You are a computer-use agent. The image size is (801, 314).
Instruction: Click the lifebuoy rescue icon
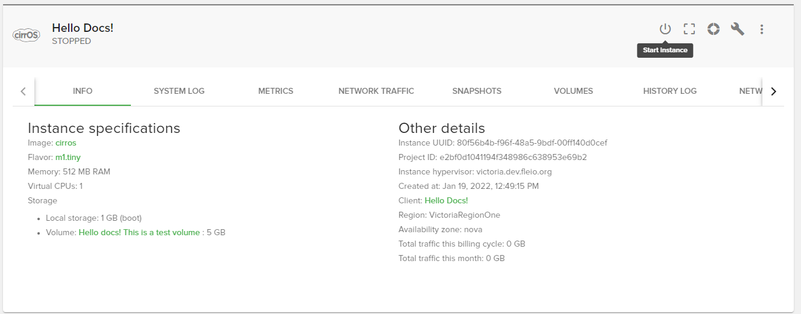(714, 29)
